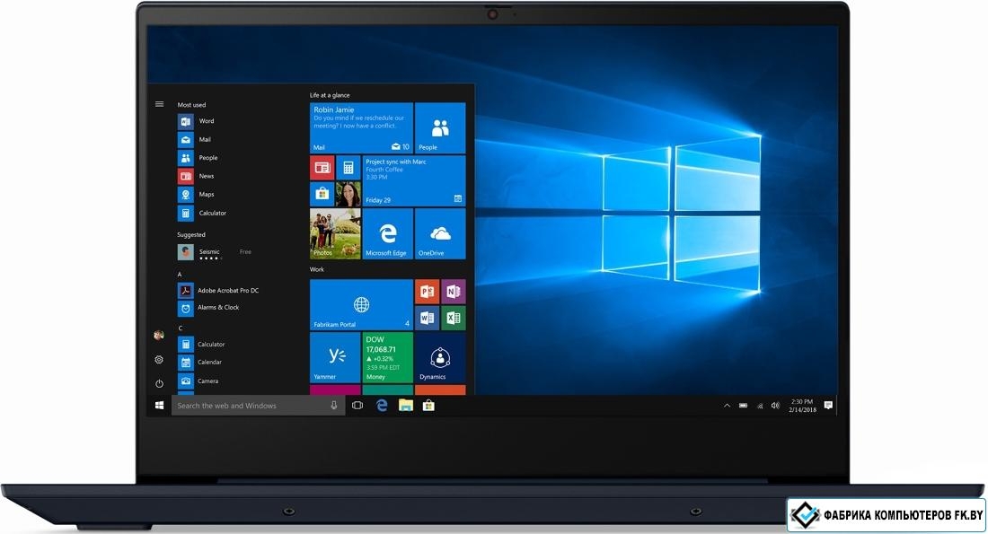Open the OneDrive tile
The width and height of the screenshot is (988, 534).
[x=440, y=233]
